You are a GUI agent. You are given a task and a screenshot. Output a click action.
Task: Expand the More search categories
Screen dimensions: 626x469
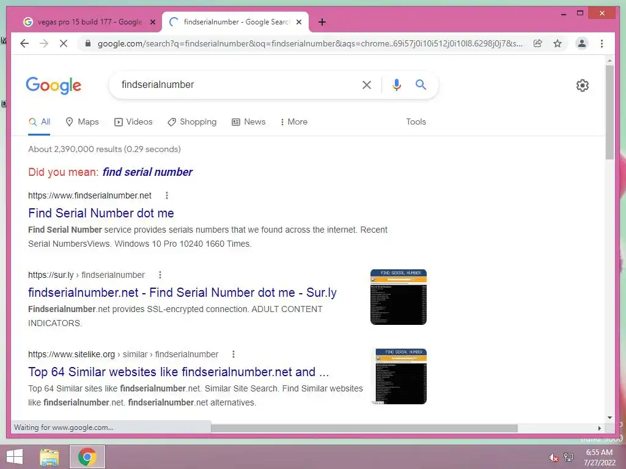pos(294,122)
